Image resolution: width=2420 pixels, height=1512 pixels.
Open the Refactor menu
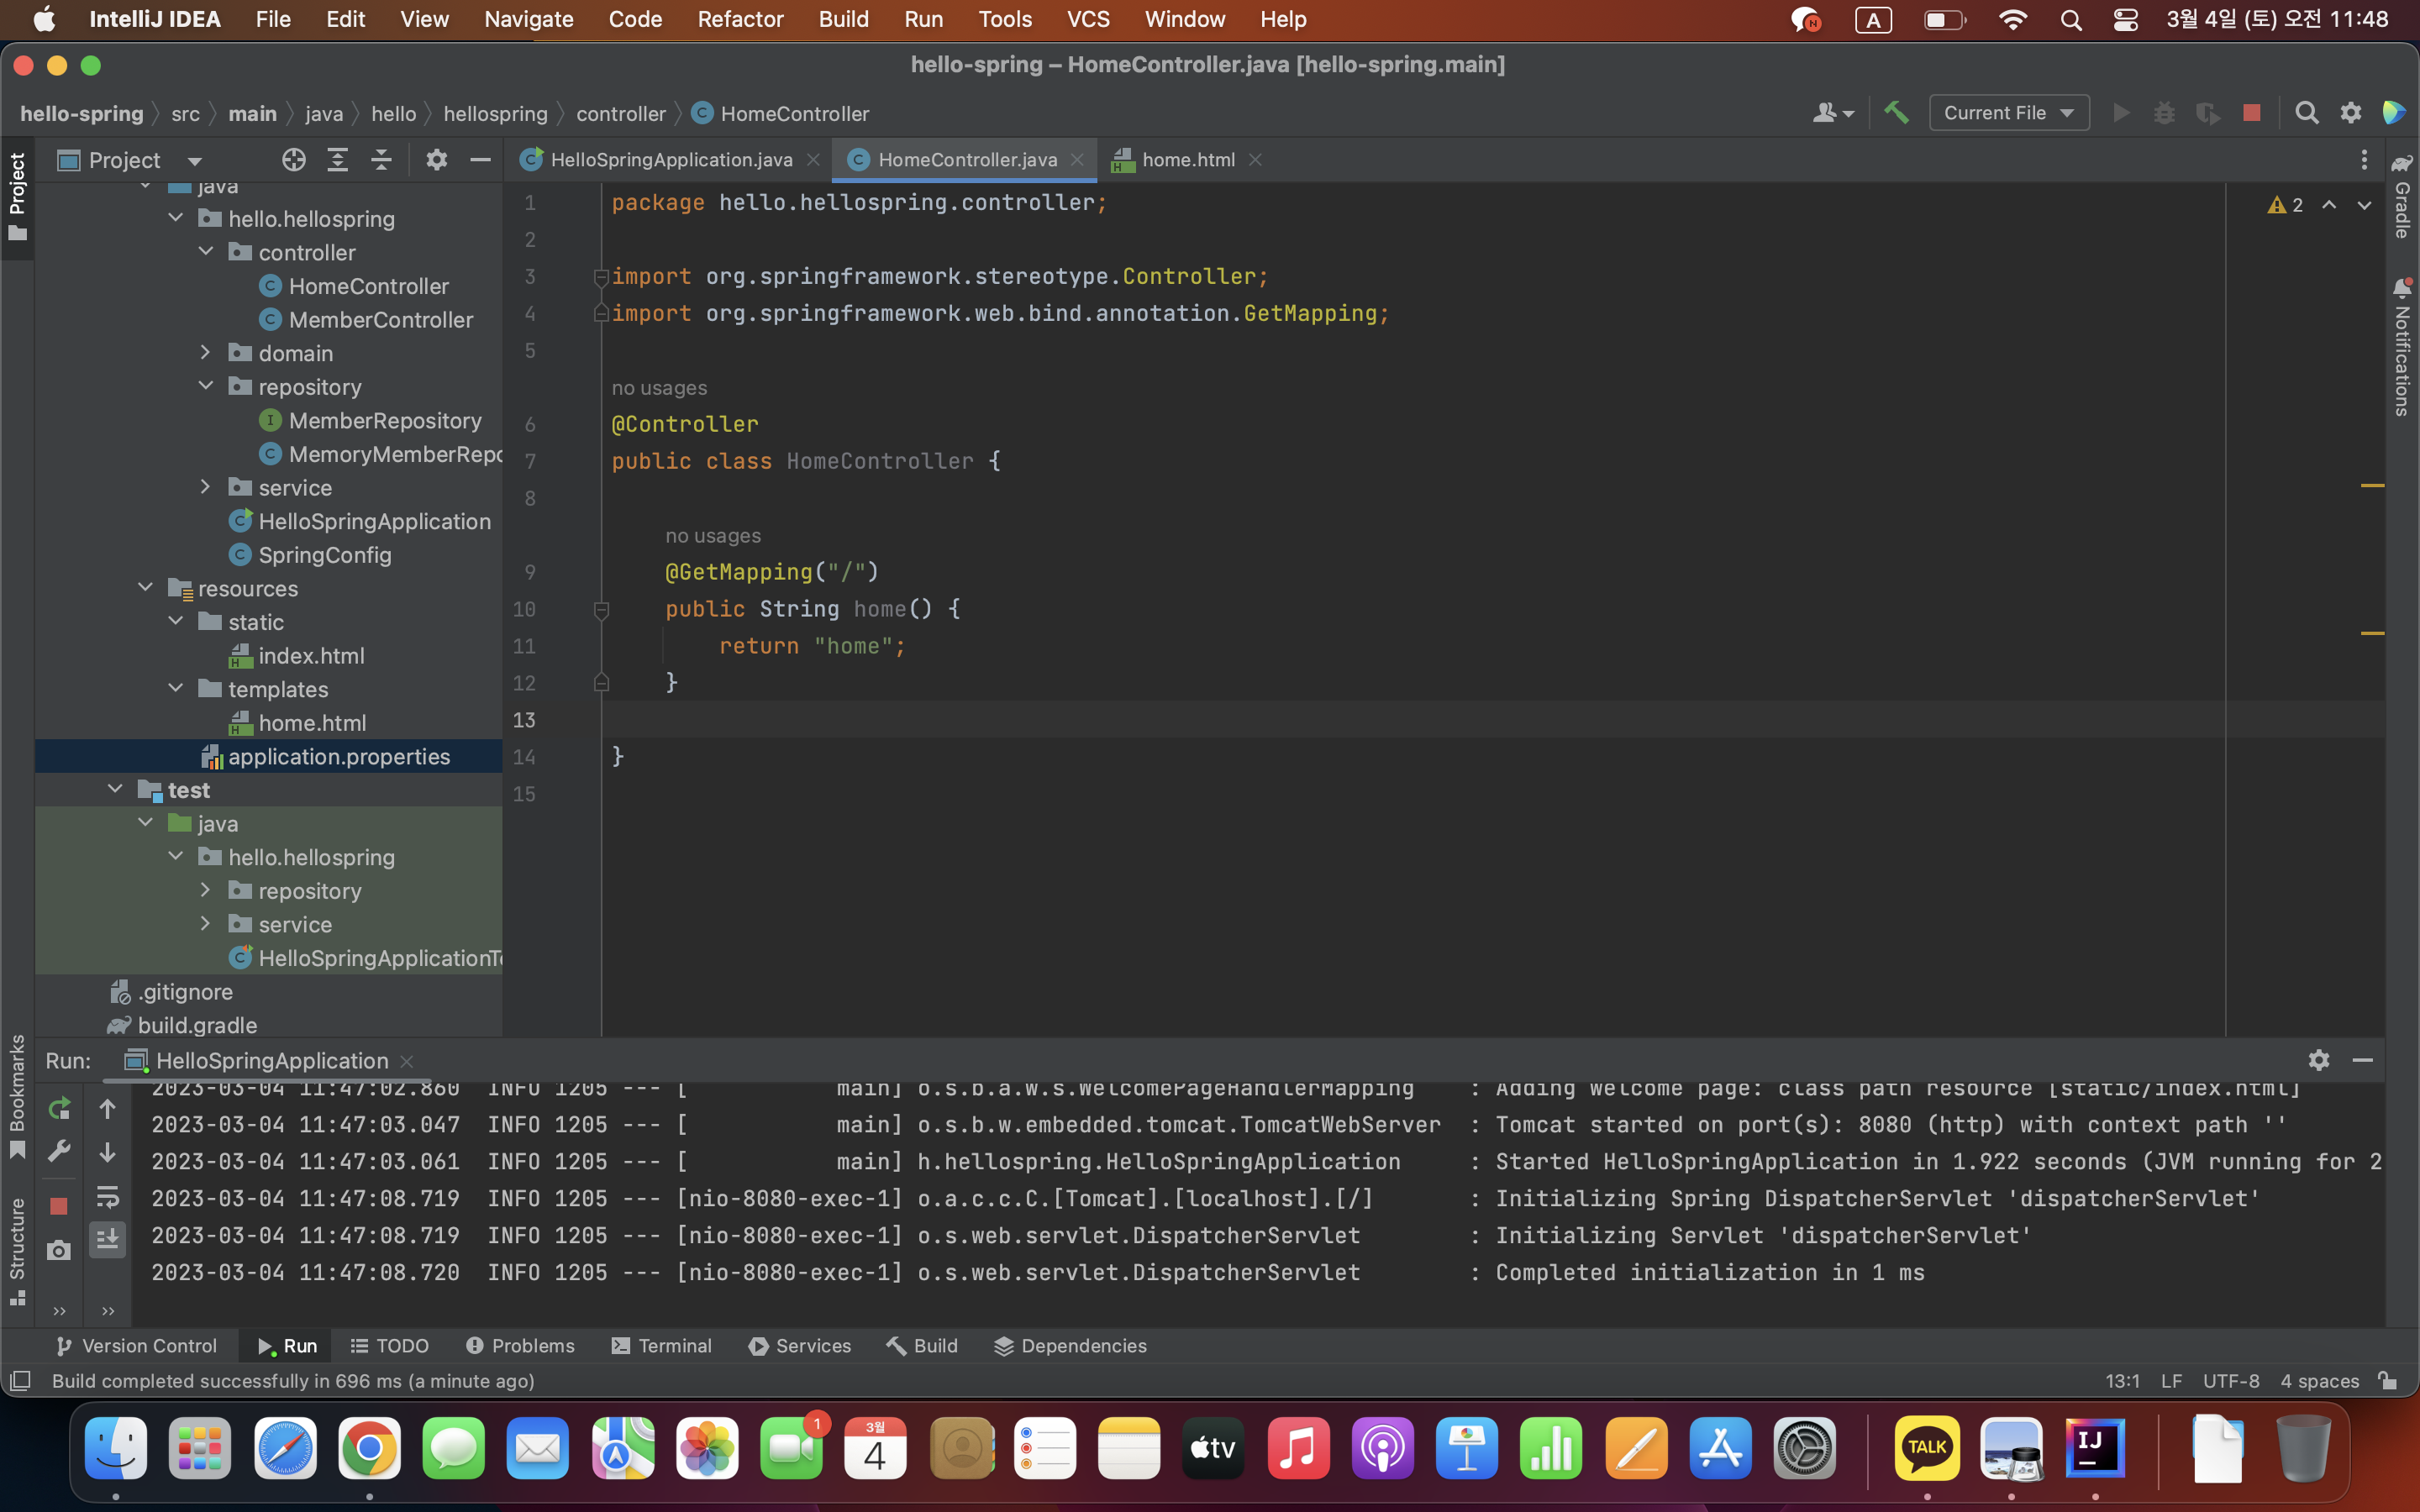click(740, 19)
